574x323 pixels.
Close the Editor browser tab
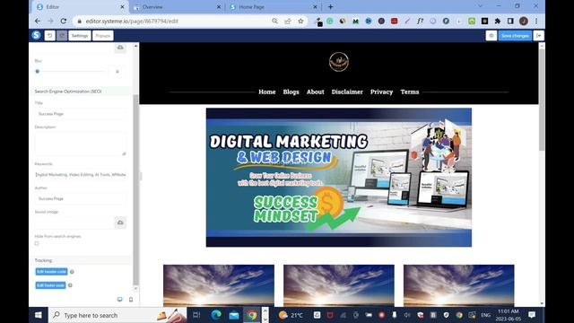[x=122, y=7]
